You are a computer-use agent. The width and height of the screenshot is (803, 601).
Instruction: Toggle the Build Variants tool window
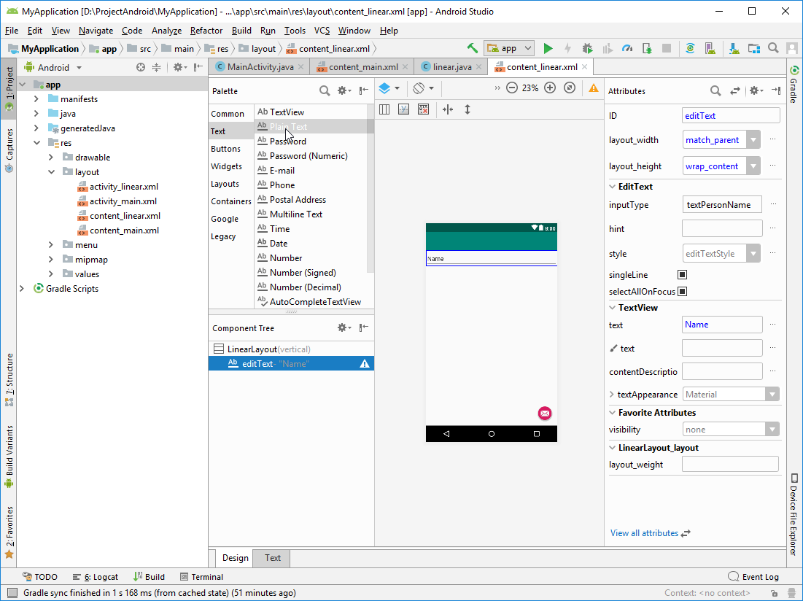point(9,457)
